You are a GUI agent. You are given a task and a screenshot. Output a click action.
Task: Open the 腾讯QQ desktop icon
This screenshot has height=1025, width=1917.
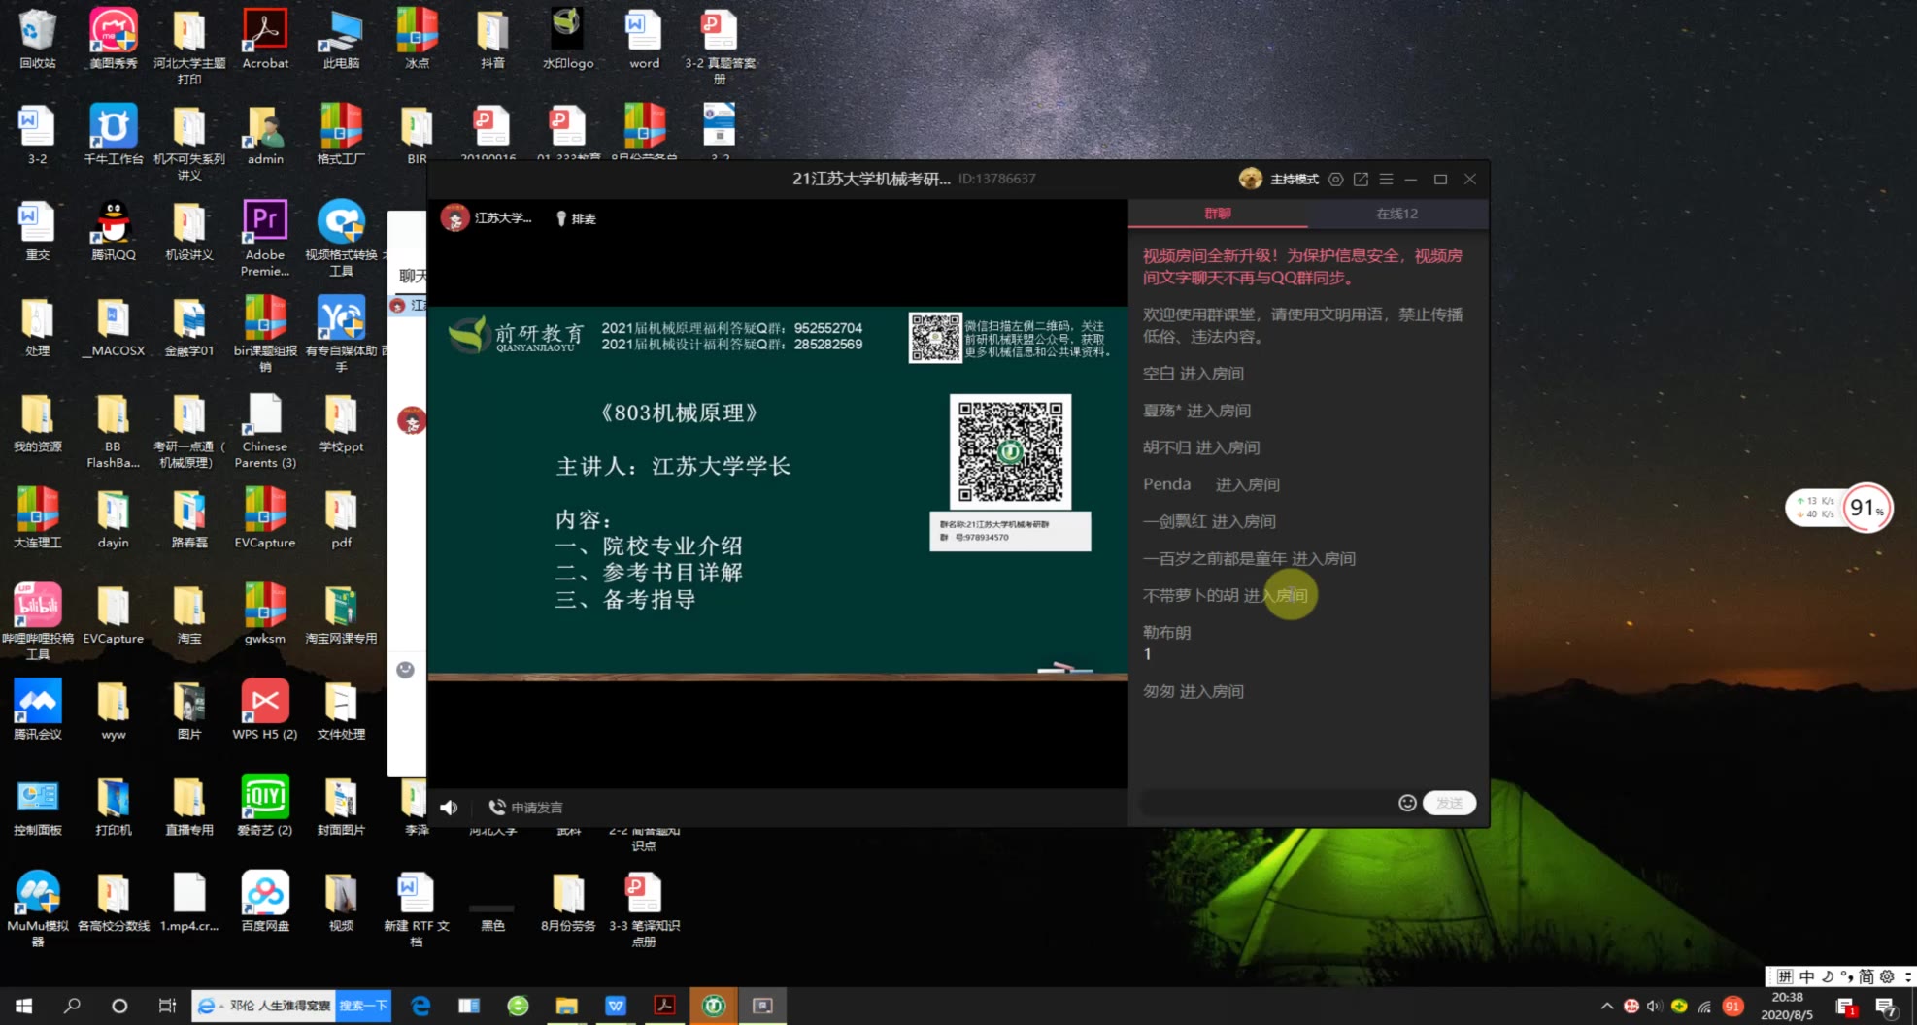coord(114,231)
